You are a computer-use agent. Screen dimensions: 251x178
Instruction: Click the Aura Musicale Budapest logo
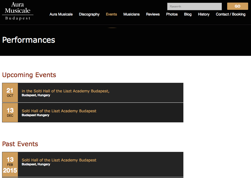pyautogui.click(x=18, y=11)
